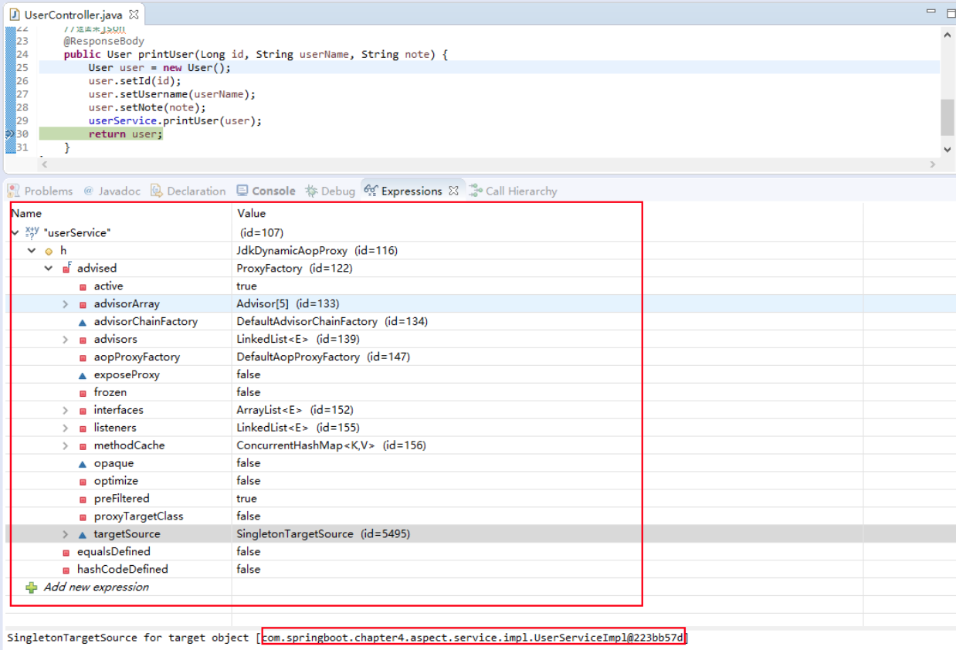Expand the advisorArray node
The image size is (956, 650).
pos(66,304)
